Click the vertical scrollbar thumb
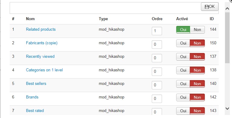This screenshot has width=232, height=118. click(x=227, y=38)
